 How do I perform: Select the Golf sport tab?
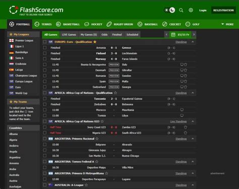193,24
